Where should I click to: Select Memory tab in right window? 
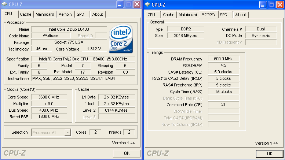208,14
